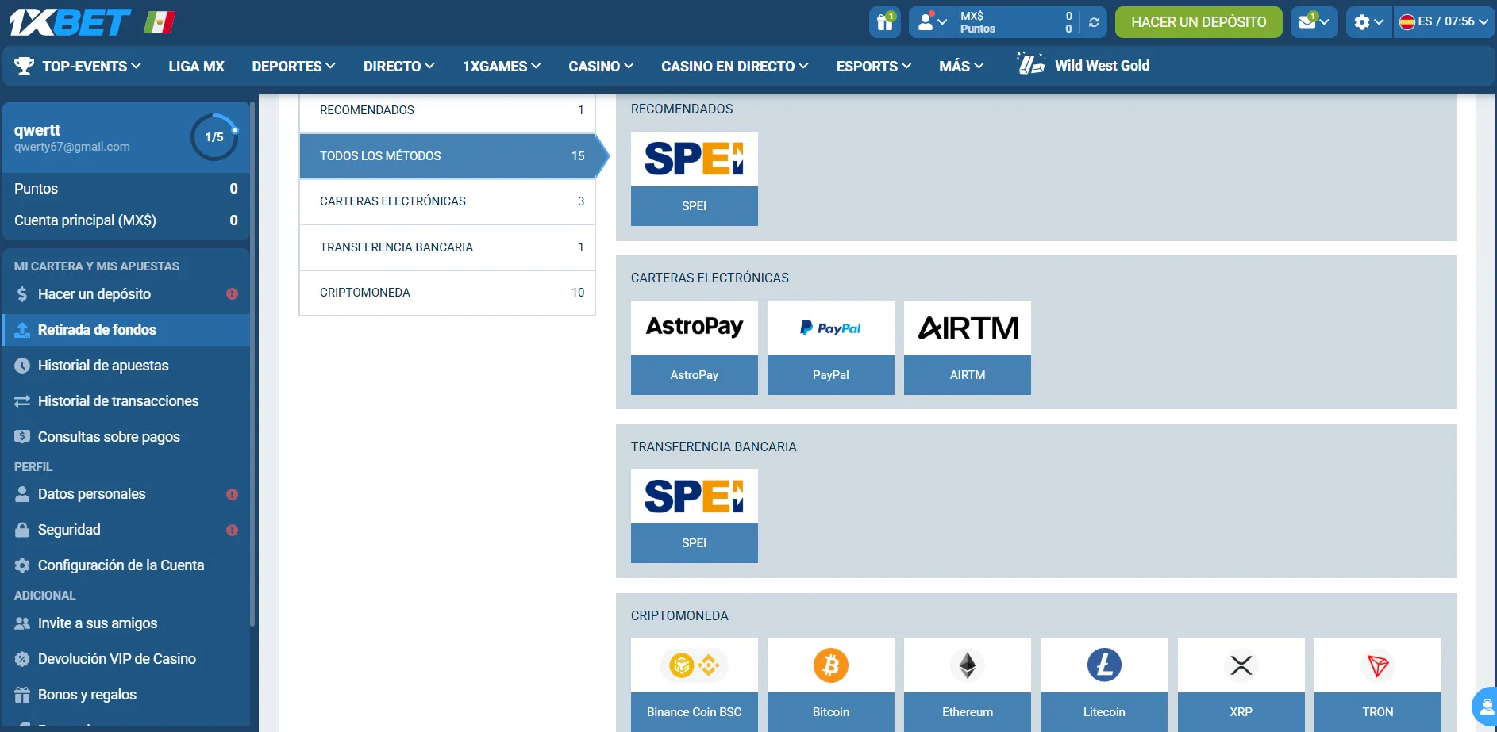Click the 1XBET logo
Viewport: 1497px width, 732px height.
click(x=70, y=22)
